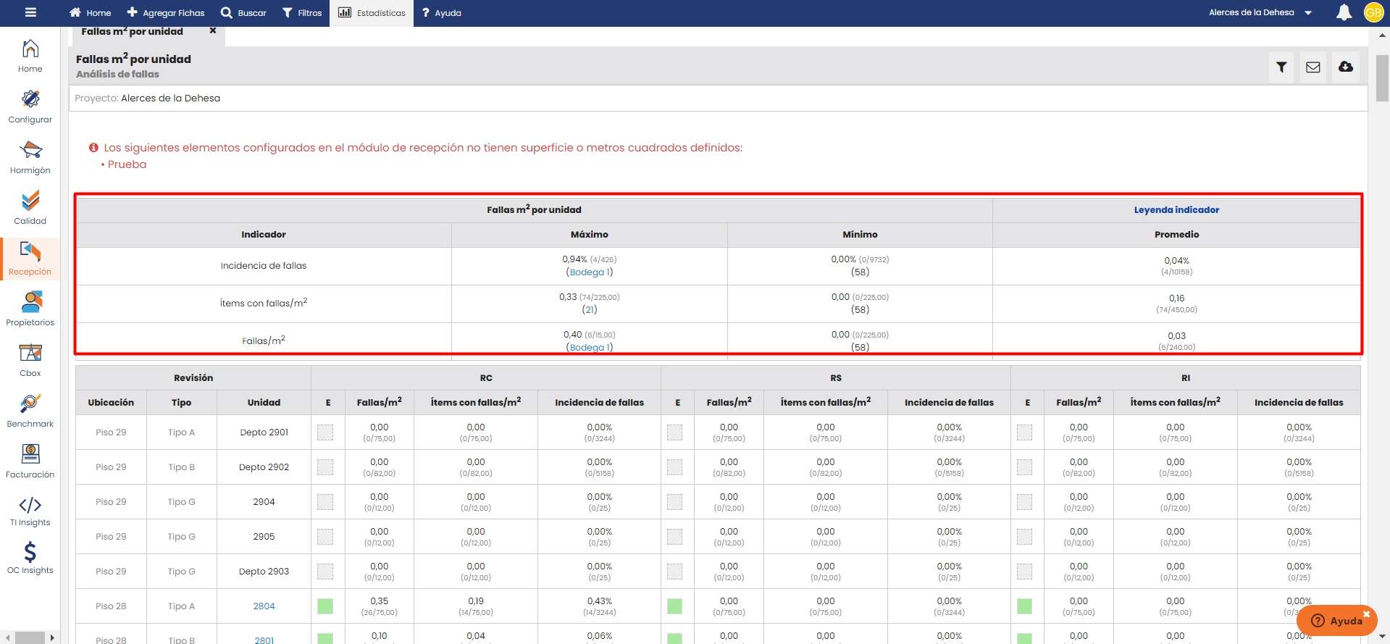Switch to the Estadísticas menu item
The image size is (1390, 644).
pyautogui.click(x=372, y=12)
